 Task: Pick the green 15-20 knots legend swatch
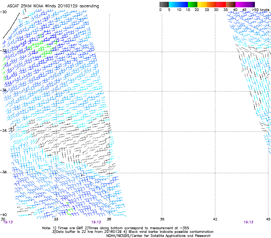point(193,4)
